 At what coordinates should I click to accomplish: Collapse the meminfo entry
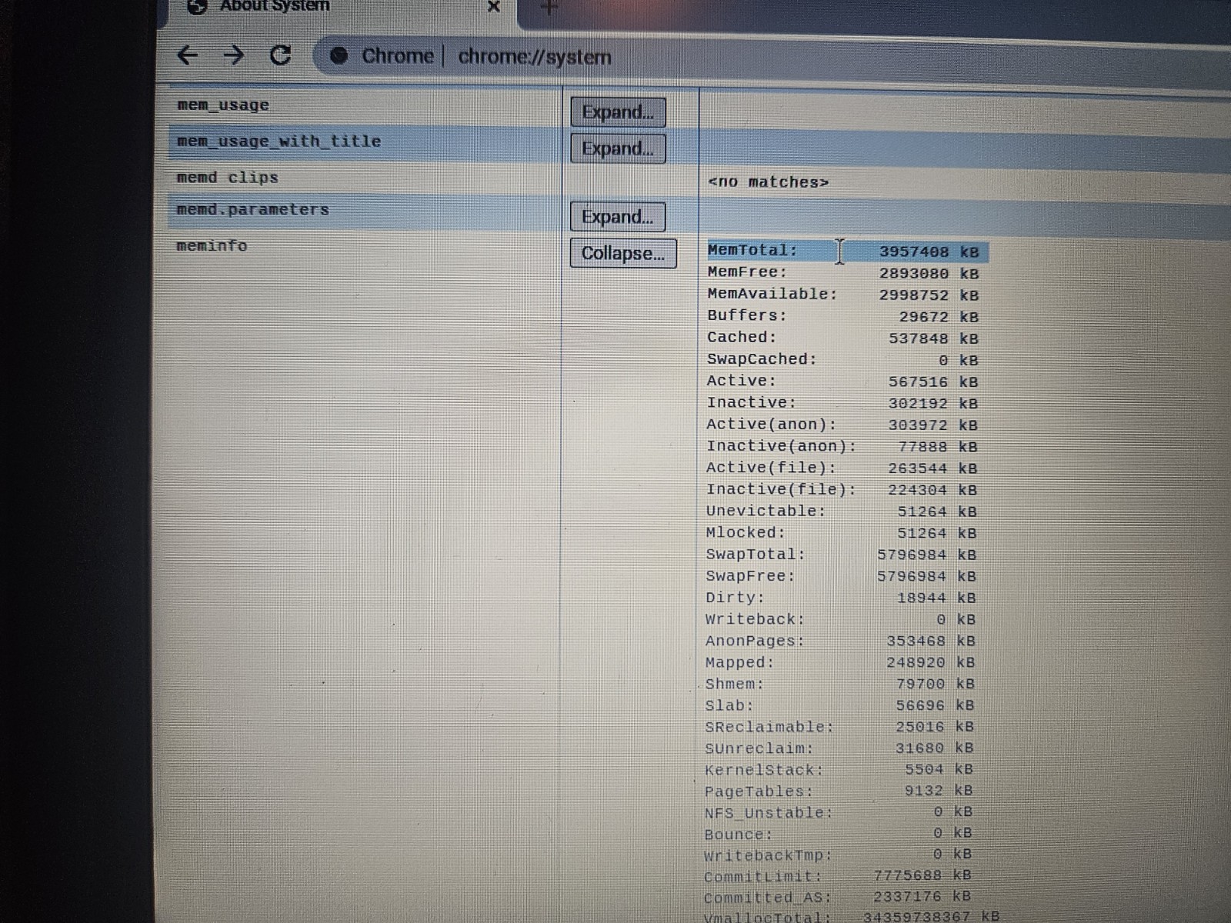(623, 253)
